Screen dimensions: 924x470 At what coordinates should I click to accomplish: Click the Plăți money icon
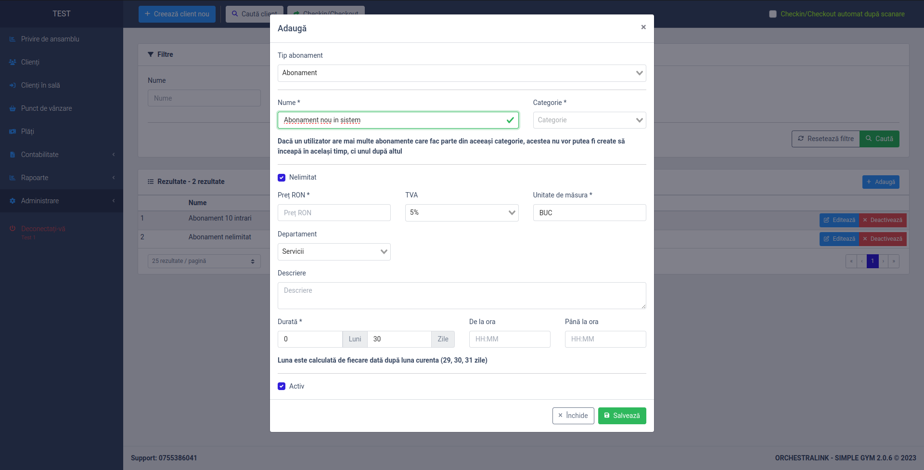tap(13, 131)
